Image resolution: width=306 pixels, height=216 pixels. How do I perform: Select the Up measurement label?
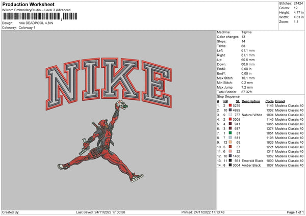pos(219,60)
